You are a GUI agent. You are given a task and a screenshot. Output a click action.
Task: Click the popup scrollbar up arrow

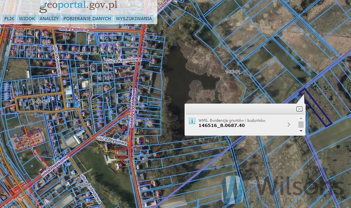301,118
